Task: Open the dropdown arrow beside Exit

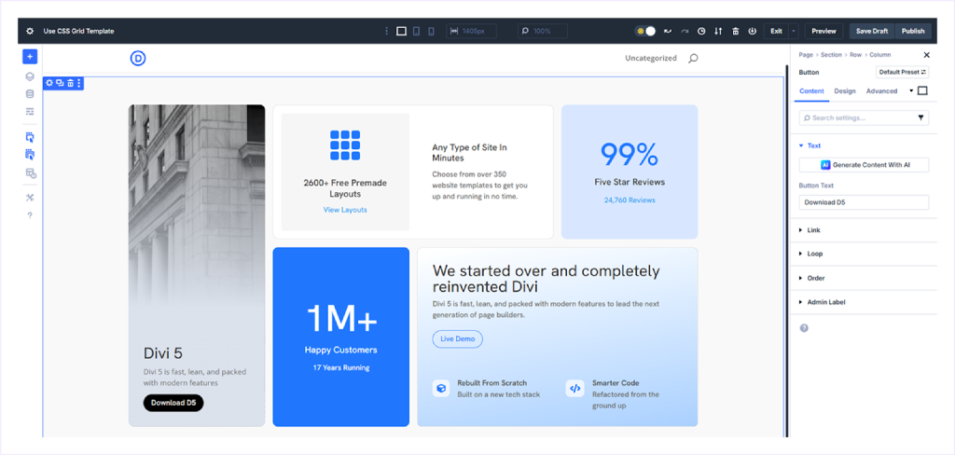Action: pyautogui.click(x=794, y=31)
